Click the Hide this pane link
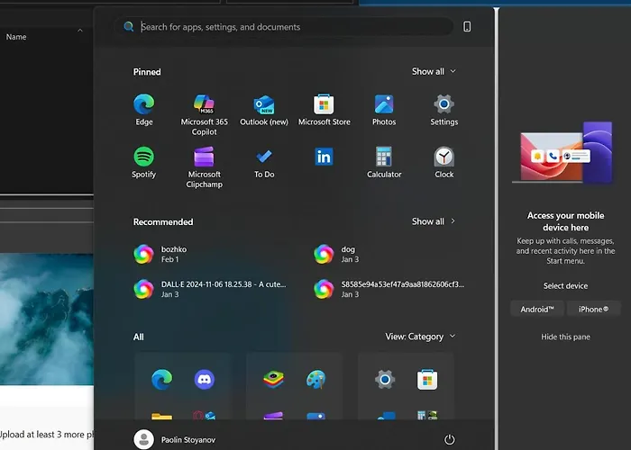This screenshot has width=631, height=450. pos(565,337)
